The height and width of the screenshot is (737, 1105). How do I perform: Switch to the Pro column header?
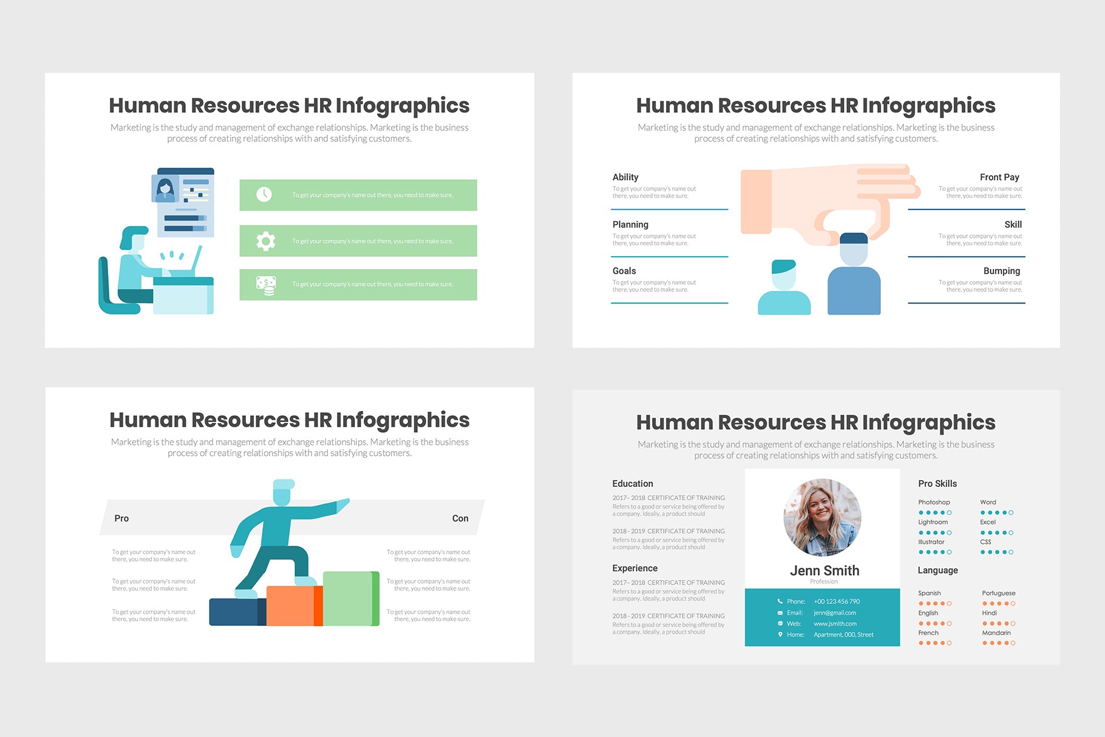coord(121,518)
